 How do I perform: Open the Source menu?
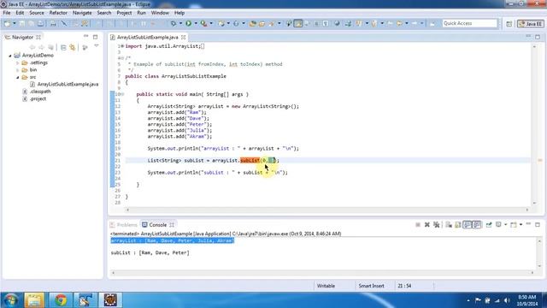37,13
